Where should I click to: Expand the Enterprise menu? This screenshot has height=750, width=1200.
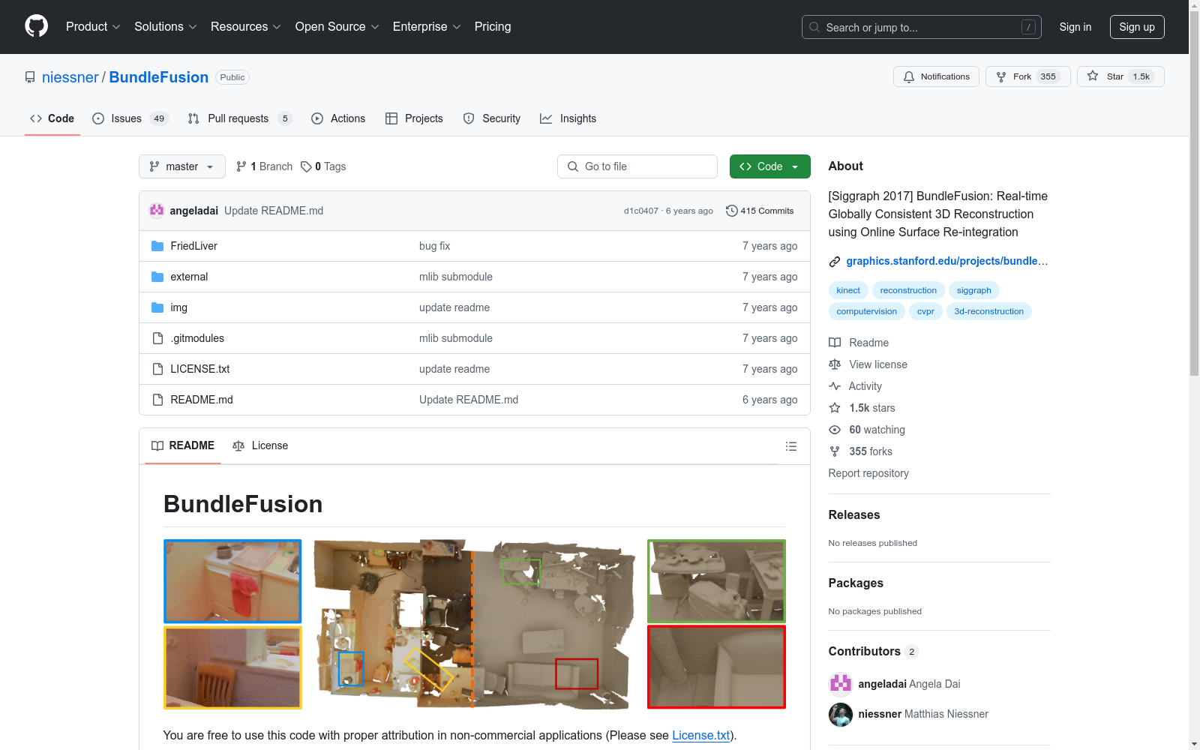point(427,26)
